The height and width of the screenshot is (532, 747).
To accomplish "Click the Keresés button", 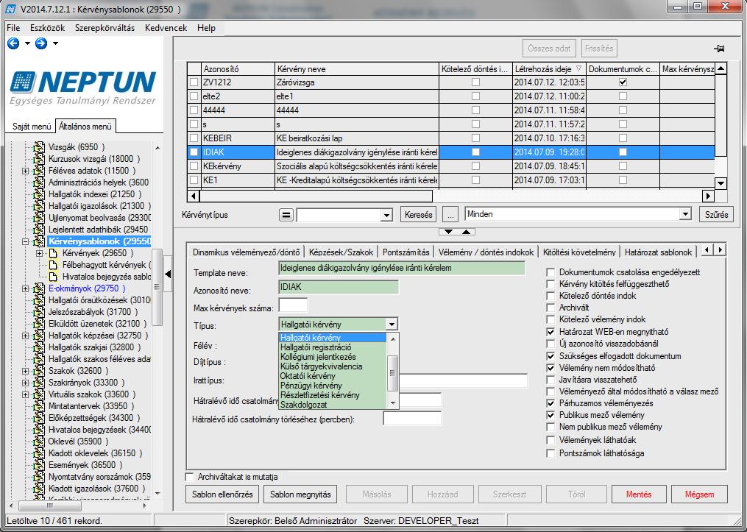I will pos(418,215).
